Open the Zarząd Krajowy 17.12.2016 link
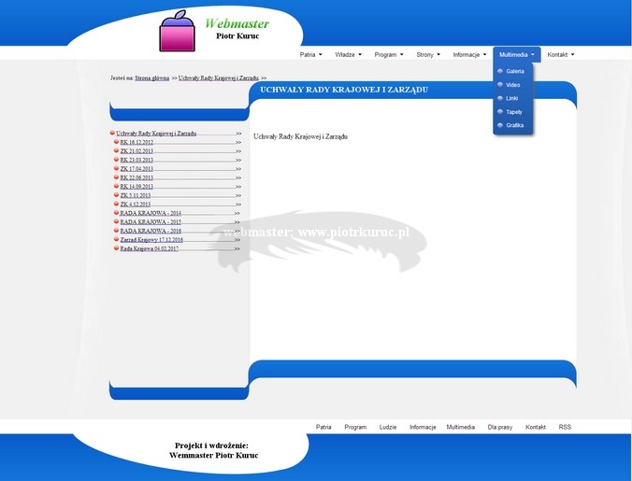Screen dimensions: 632x481 point(151,240)
